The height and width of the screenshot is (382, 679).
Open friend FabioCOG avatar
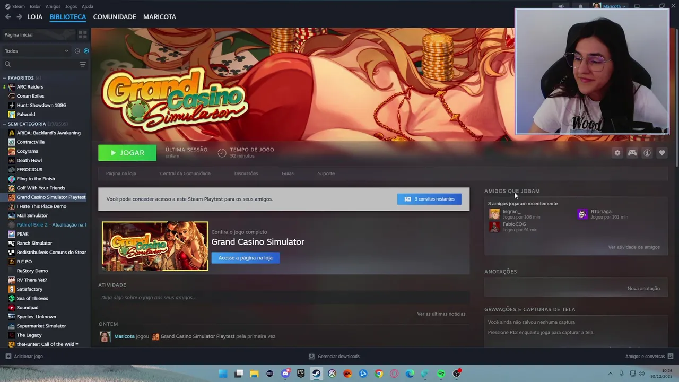pyautogui.click(x=494, y=227)
